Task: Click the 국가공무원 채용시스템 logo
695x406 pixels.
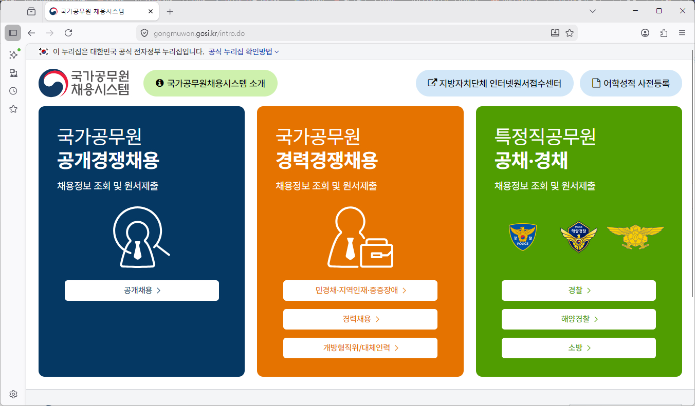Action: point(84,83)
